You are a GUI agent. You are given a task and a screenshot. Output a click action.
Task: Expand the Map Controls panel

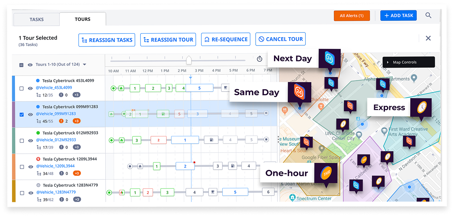[x=409, y=62]
